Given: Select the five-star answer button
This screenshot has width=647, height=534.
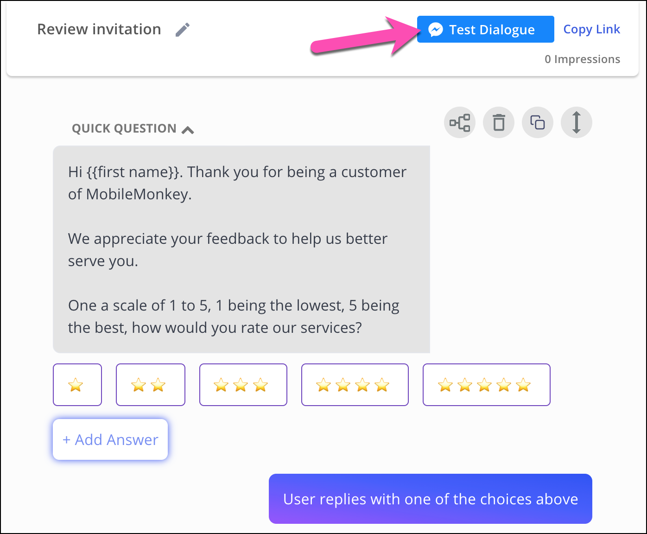Looking at the screenshot, I should tap(487, 385).
